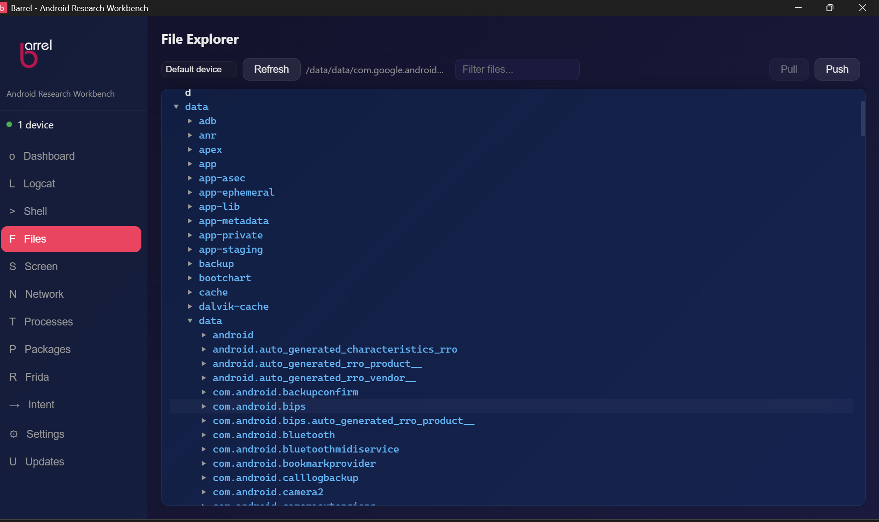
Task: Open the Processes section
Action: click(x=71, y=322)
